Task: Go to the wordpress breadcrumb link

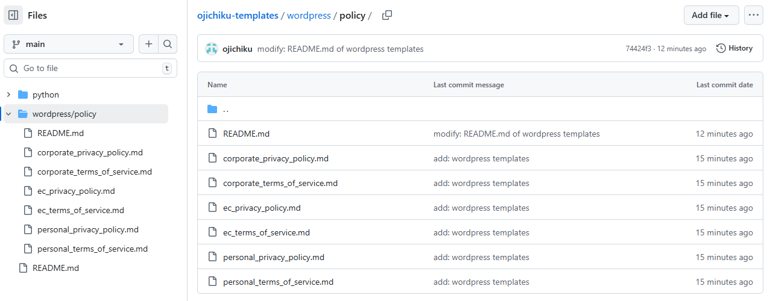Action: click(x=309, y=16)
